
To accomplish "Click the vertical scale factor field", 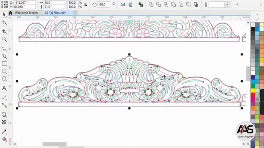I will tap(73, 7).
